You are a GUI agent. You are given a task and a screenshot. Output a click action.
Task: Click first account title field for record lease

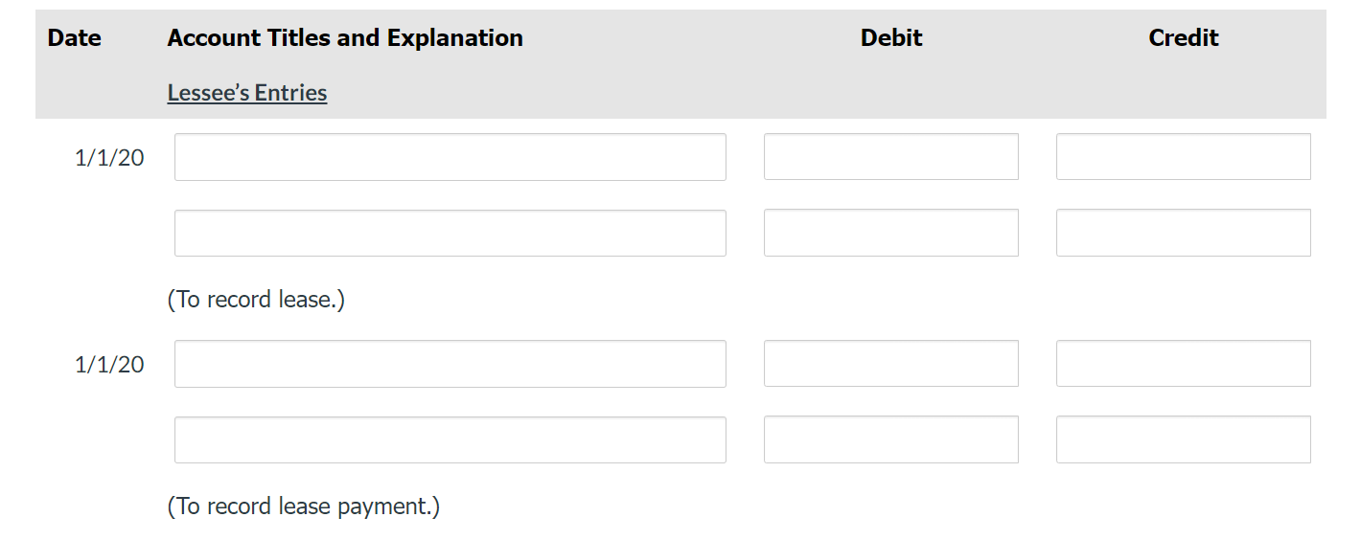(450, 157)
